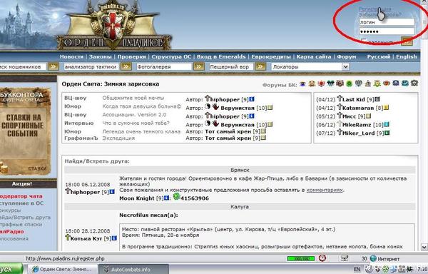Switch language to Русский

pyautogui.click(x=379, y=57)
